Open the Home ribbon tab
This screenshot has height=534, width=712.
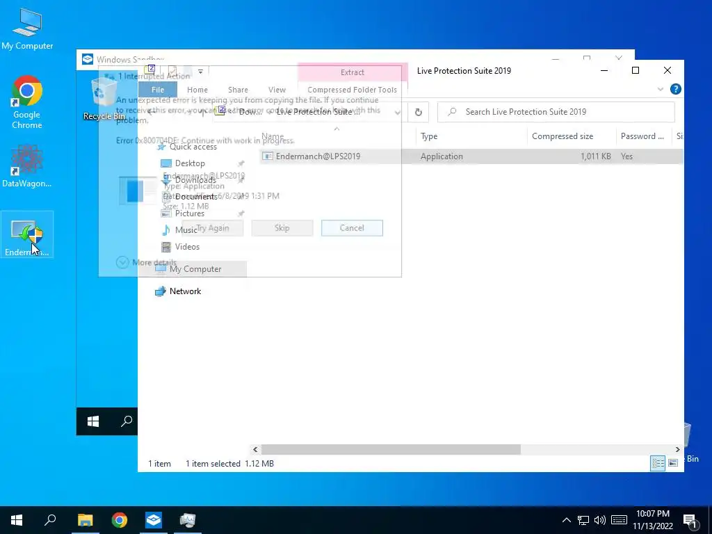click(x=197, y=90)
